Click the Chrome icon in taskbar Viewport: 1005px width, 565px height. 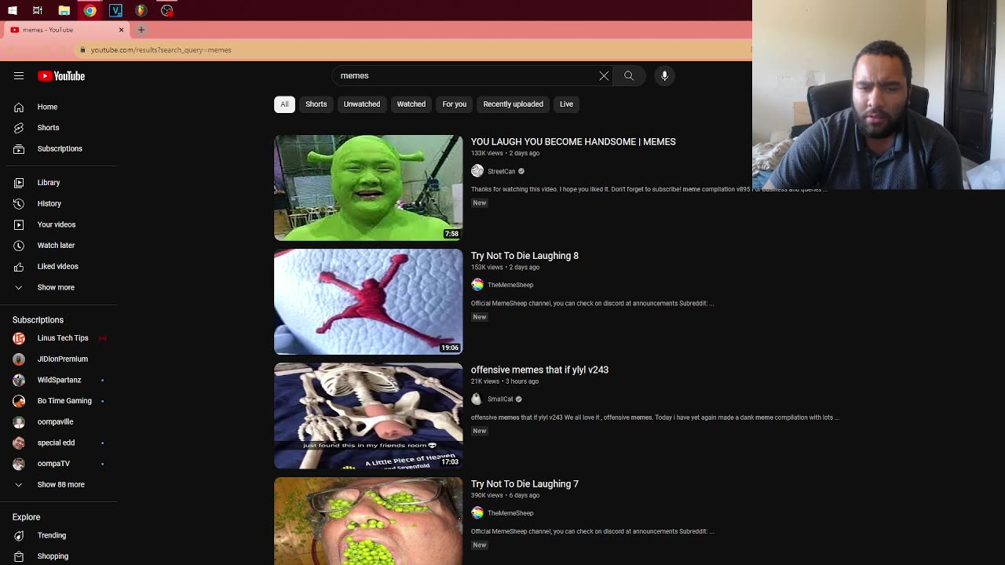90,10
